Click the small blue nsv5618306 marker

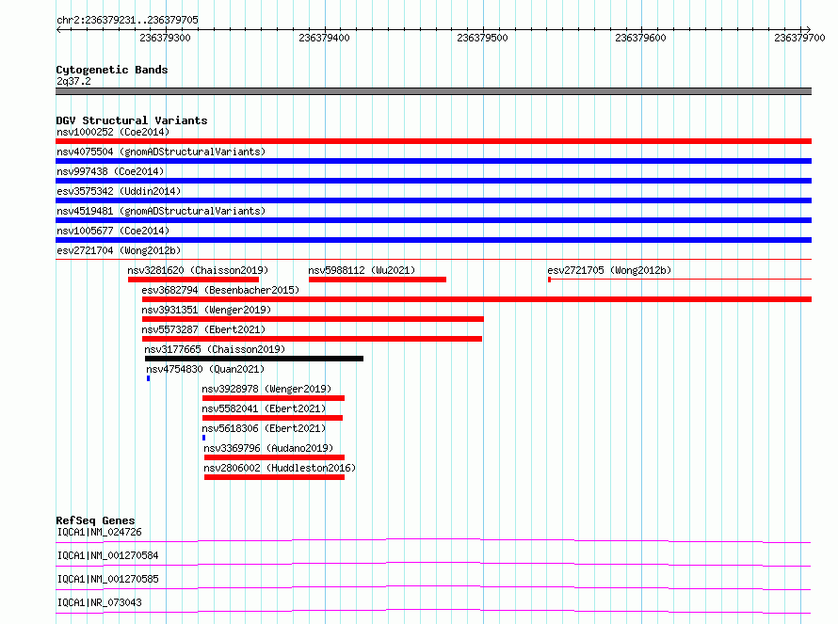pyautogui.click(x=204, y=438)
